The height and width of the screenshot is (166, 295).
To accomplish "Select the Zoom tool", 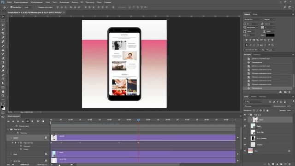I will click(x=3, y=95).
